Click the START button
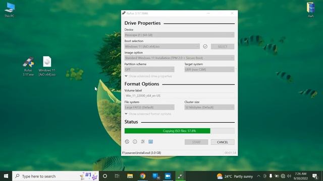The width and height of the screenshot is (323, 181). (196, 142)
